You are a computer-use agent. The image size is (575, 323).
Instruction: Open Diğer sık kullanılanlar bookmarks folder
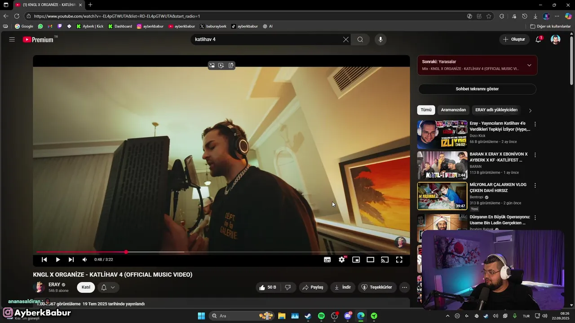click(x=550, y=26)
